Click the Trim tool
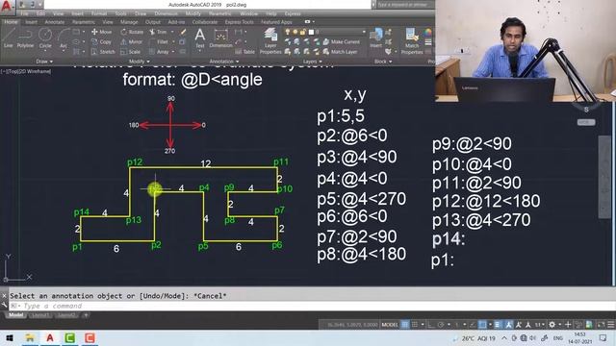Screen dimensions: 616x346 point(158,32)
